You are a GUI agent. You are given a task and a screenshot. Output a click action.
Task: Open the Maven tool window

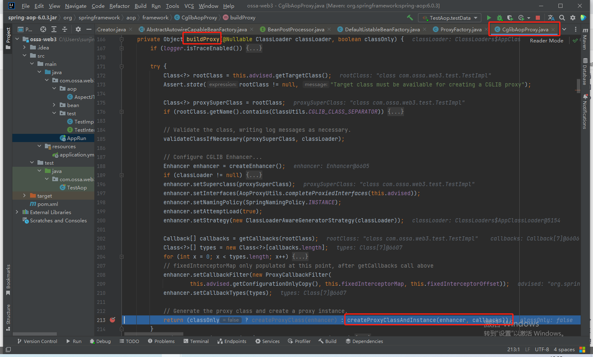(x=585, y=39)
